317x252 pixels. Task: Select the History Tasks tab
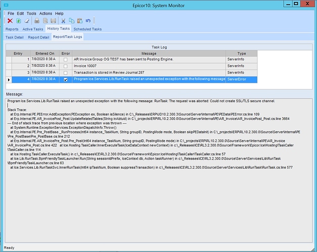pyautogui.click(x=59, y=29)
